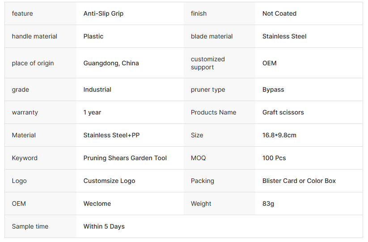Image resolution: width=368 pixels, height=242 pixels.
Task: Select the "Not Coated" finish value
Action: coord(279,13)
